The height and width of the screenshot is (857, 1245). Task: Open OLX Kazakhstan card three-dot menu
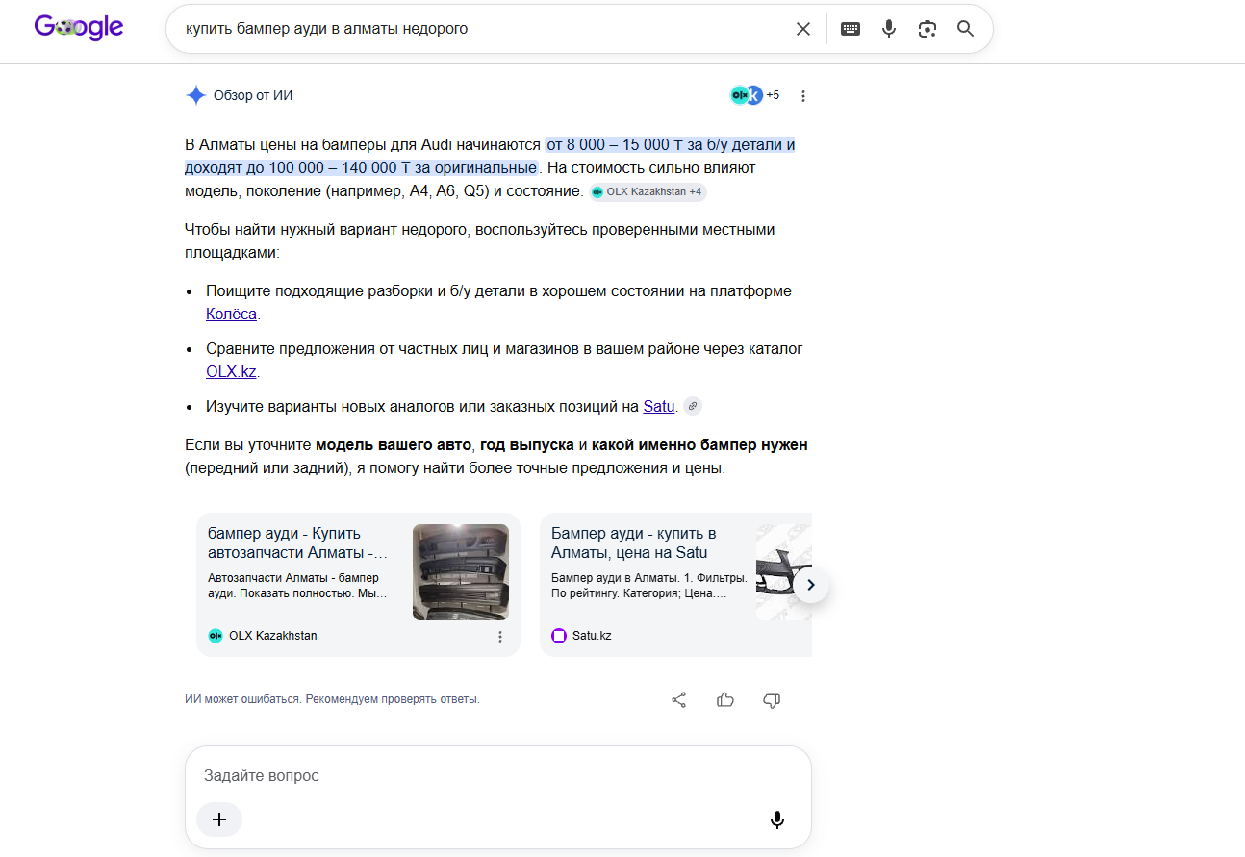pyautogui.click(x=500, y=636)
